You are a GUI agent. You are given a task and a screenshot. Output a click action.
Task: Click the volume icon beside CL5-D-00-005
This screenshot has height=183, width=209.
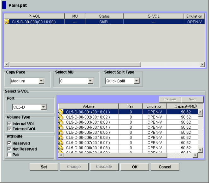(x=61, y=132)
